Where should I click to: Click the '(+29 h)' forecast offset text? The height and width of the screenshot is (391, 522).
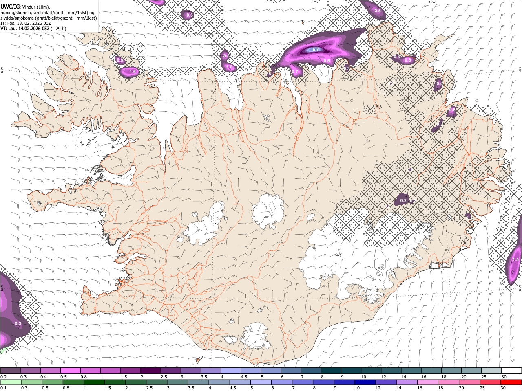coord(59,29)
